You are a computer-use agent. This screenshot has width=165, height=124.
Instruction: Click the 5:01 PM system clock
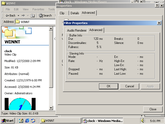tap(155, 121)
